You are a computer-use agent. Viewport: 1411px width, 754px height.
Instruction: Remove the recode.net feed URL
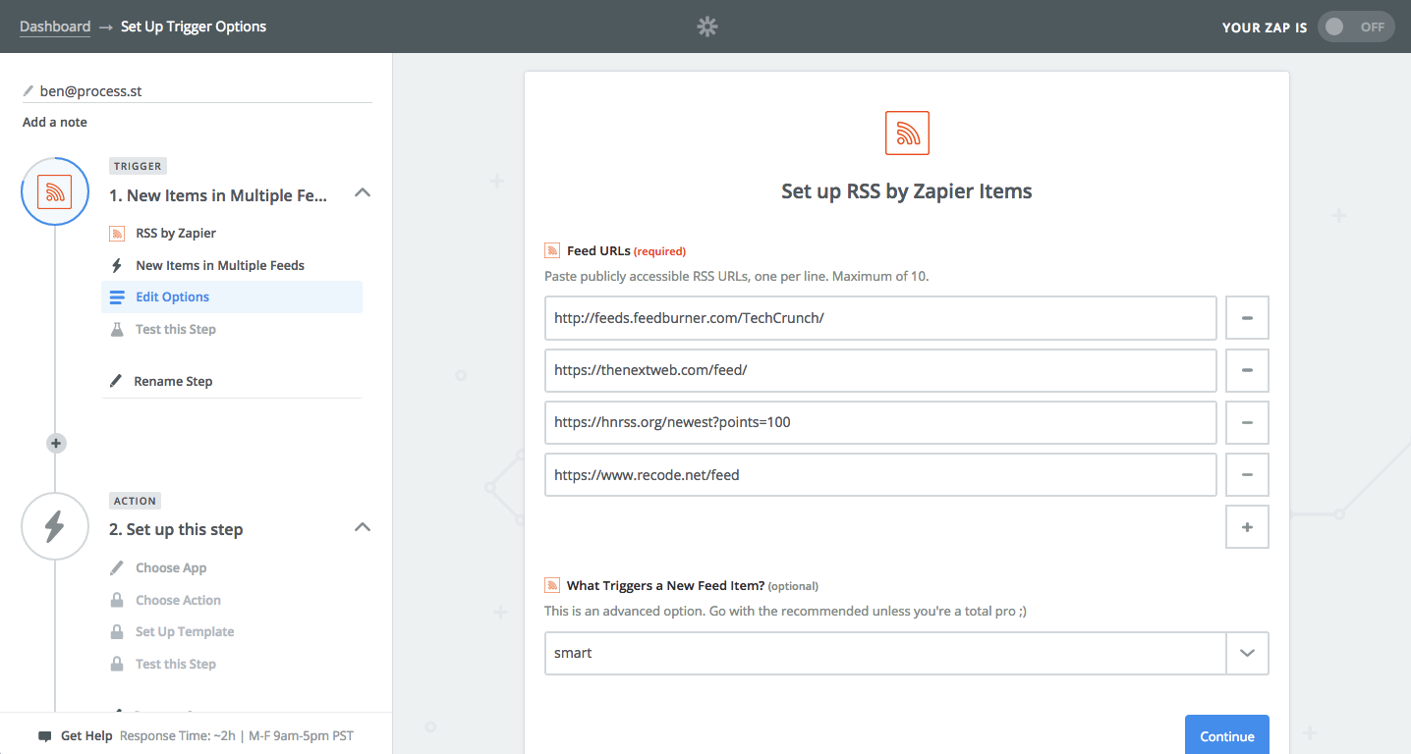click(x=1247, y=474)
